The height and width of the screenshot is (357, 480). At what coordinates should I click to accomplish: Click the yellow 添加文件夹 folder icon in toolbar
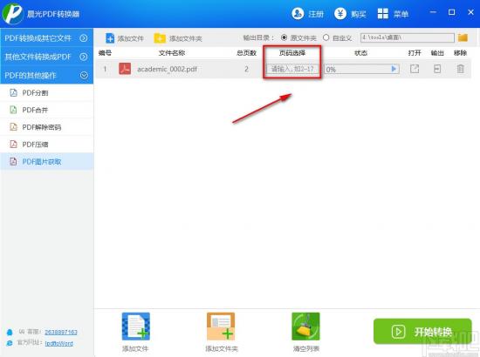tap(160, 38)
